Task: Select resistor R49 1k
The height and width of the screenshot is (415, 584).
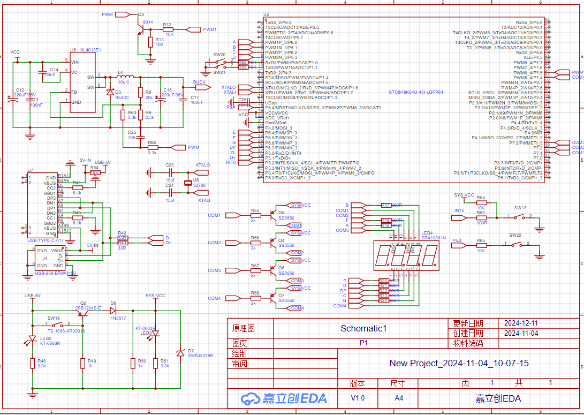Action: tap(82, 363)
